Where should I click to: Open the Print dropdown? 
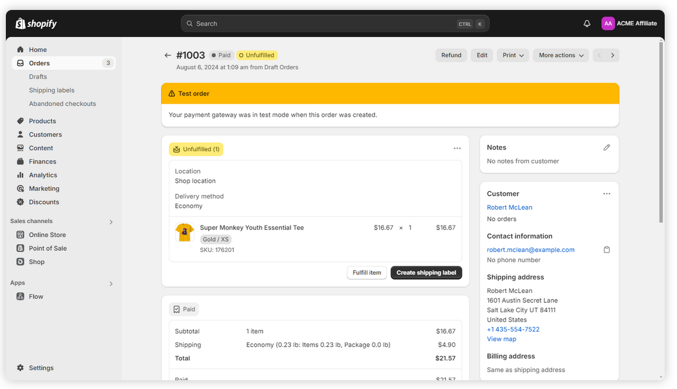pos(513,56)
